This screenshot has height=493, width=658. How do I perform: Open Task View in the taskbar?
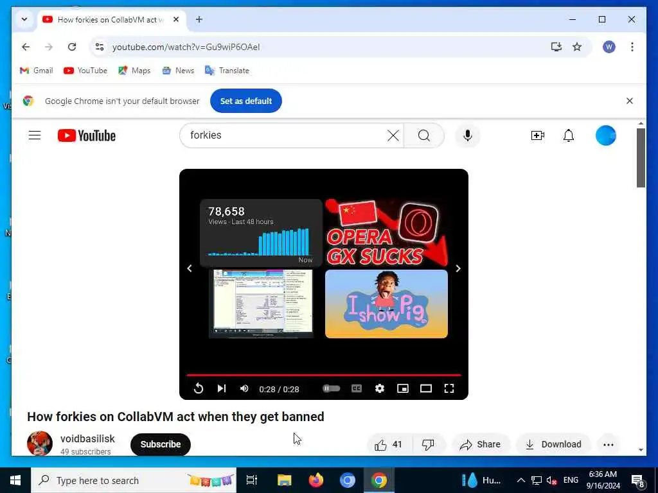(x=252, y=480)
